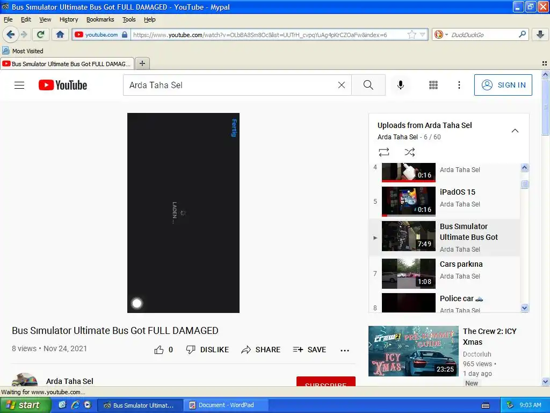Click the playlist scrollbar up arrow
This screenshot has width=550, height=413.
point(524,168)
